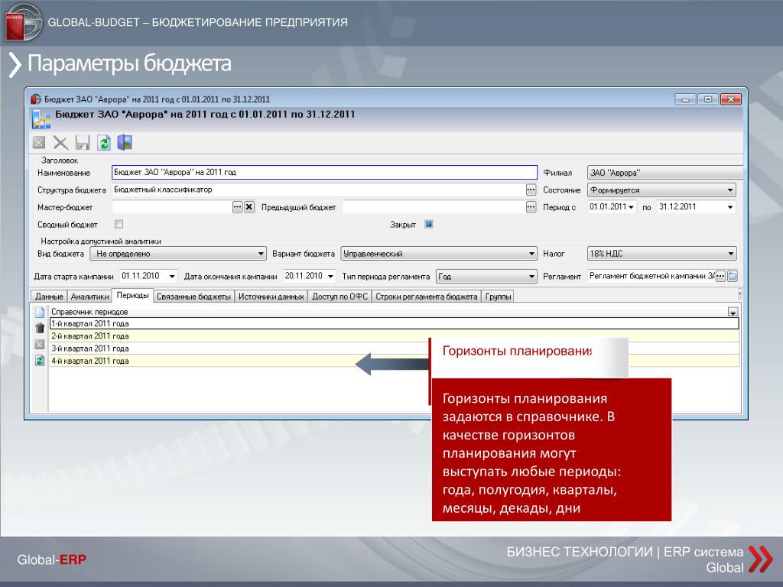This screenshot has width=783, height=587.
Task: Open Дата старта кампании date dropdown
Action: pos(172,276)
